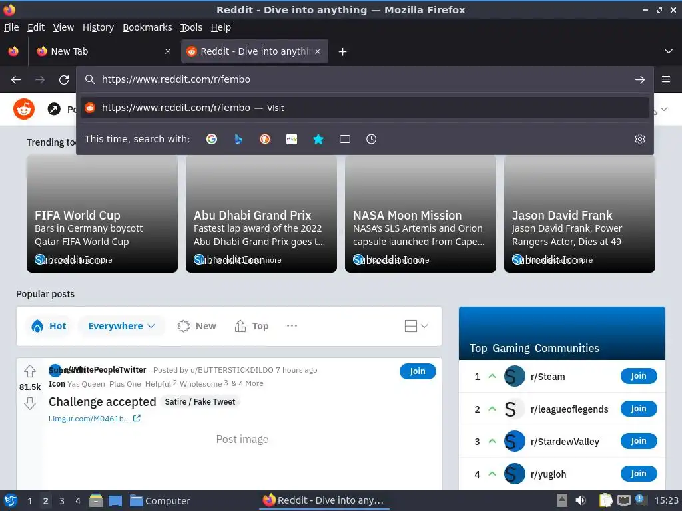Open the taskbar start menu icon

(x=11, y=500)
